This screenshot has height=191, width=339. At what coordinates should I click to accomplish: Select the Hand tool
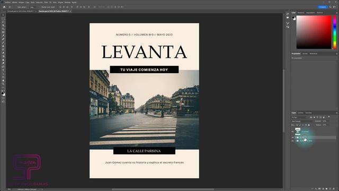3,81
